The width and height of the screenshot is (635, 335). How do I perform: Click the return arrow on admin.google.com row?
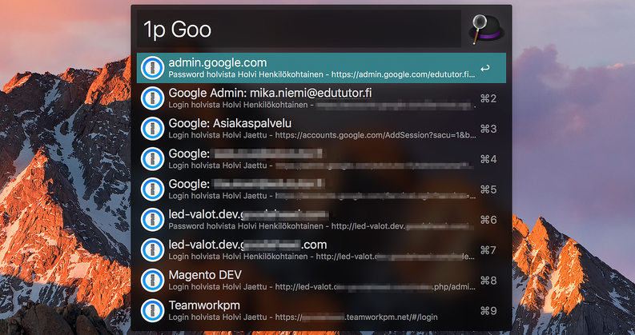point(484,69)
